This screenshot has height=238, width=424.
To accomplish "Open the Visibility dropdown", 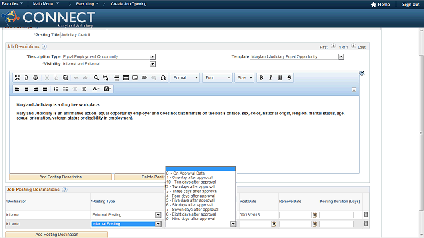I will click(x=152, y=64).
